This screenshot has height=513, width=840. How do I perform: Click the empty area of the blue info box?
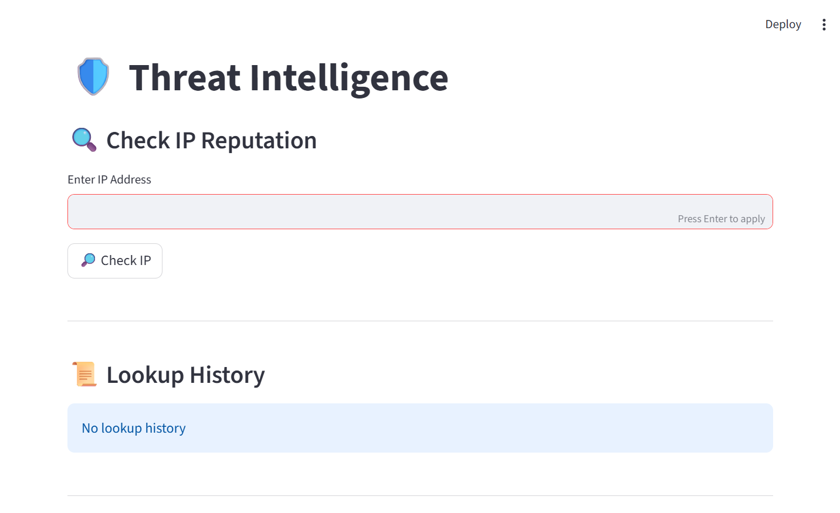[469, 428]
